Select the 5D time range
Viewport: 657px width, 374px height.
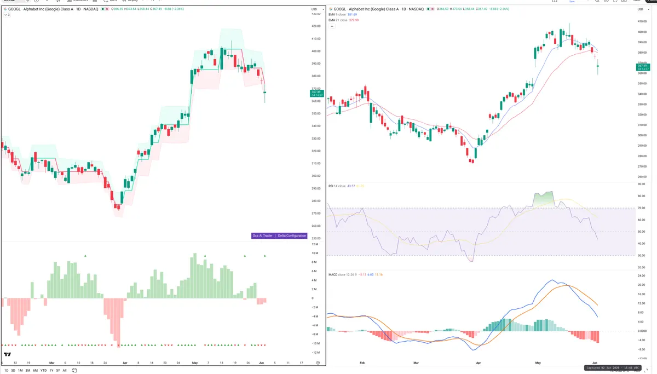pyautogui.click(x=14, y=370)
